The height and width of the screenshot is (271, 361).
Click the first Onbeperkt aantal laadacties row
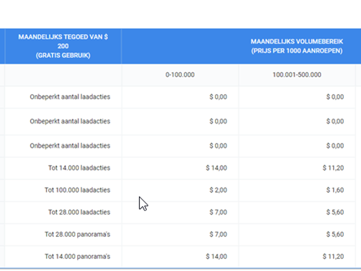coord(70,97)
